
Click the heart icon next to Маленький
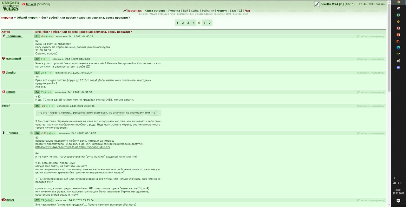pos(3,59)
